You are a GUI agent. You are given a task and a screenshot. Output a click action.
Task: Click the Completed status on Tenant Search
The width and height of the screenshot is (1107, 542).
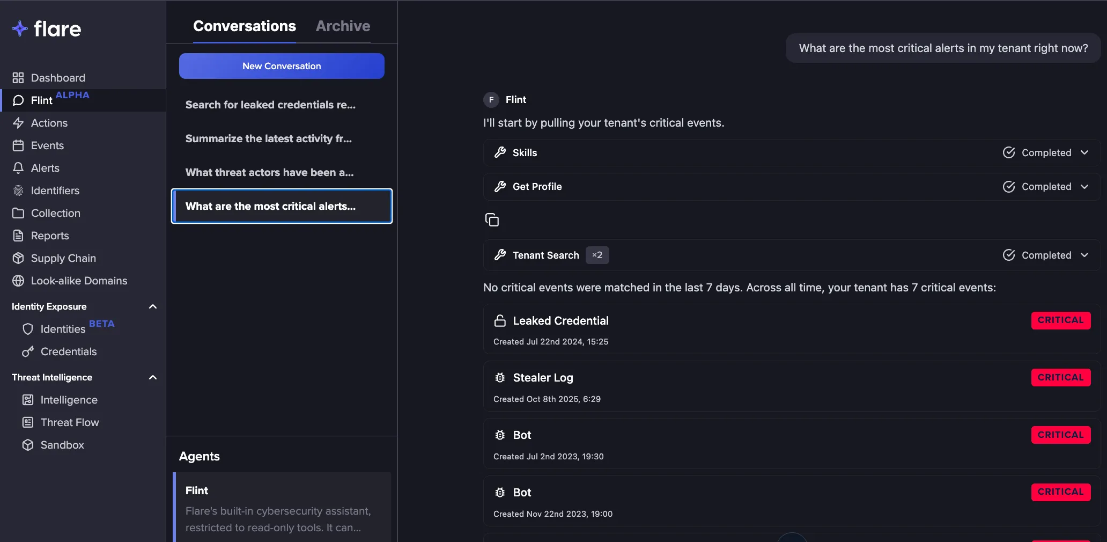pos(1037,255)
